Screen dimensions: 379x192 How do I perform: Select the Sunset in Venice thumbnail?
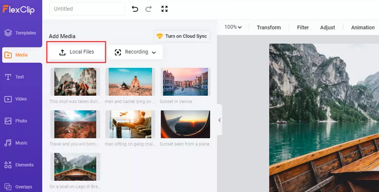pyautogui.click(x=186, y=82)
